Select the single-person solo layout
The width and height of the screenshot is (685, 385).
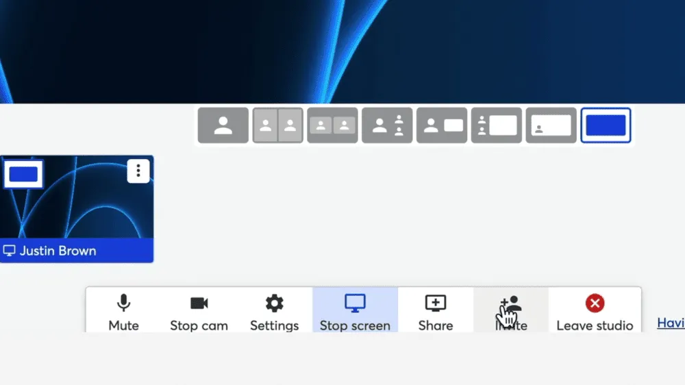[223, 126]
